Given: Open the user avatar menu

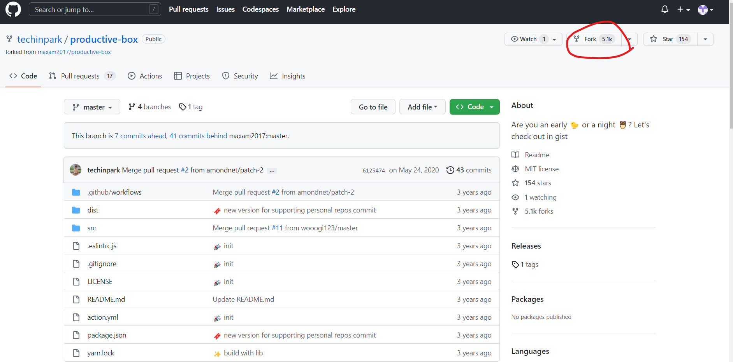Looking at the screenshot, I should [x=705, y=10].
